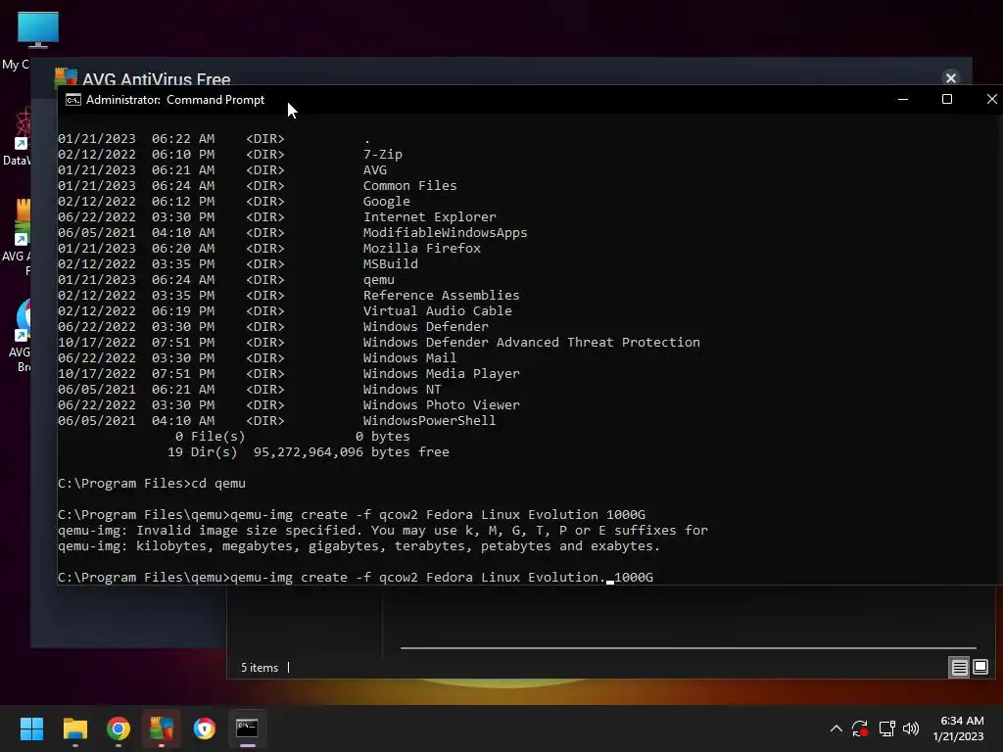1003x752 pixels.
Task: Maximize the Command Prompt window
Action: [947, 99]
